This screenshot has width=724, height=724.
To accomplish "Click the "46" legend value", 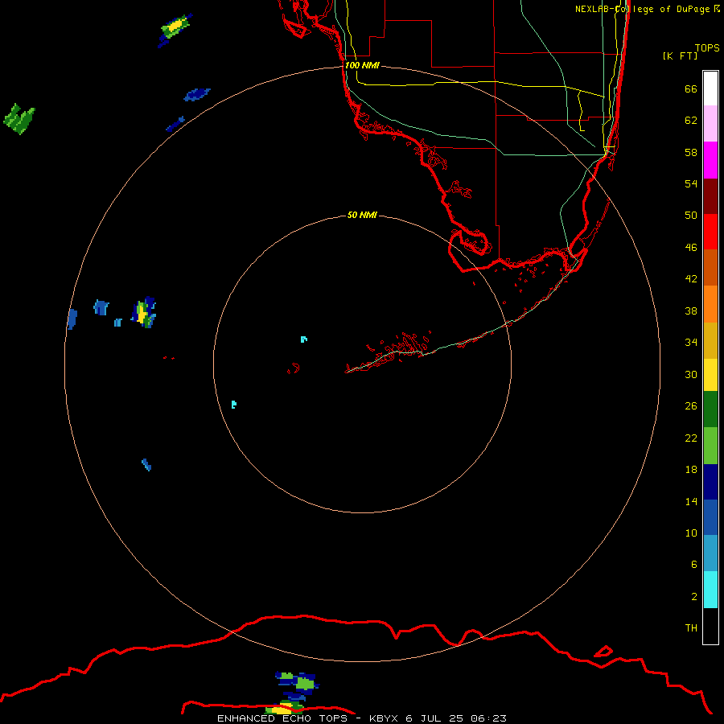I will [x=691, y=248].
